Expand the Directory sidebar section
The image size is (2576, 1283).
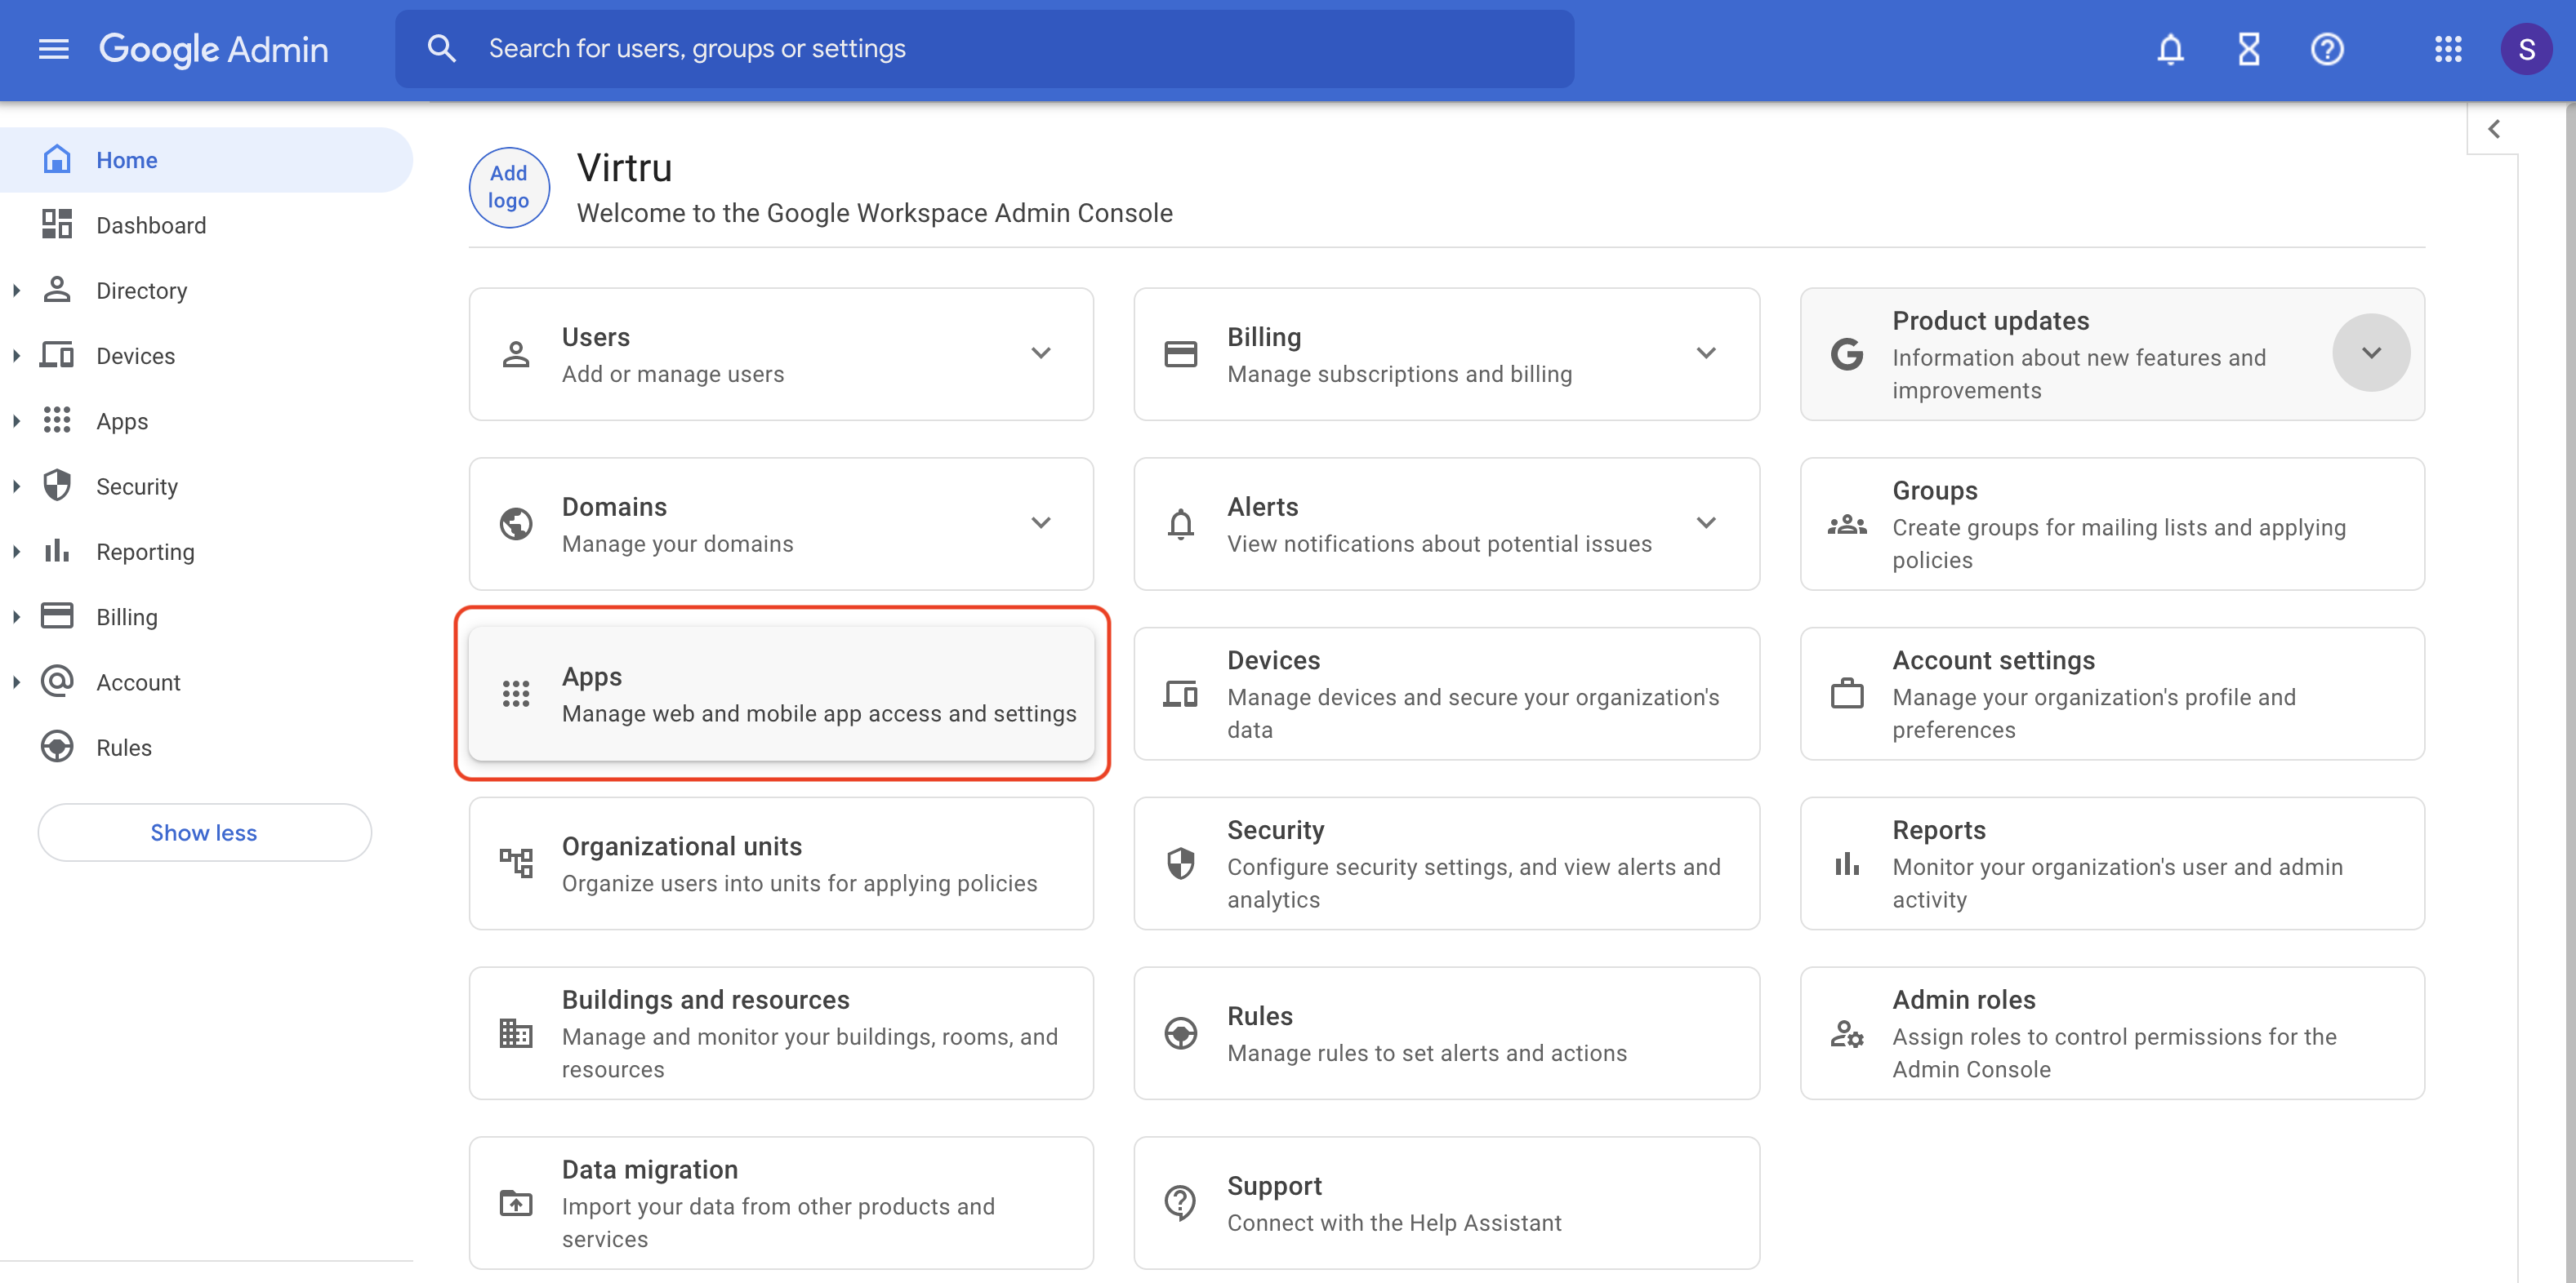pyautogui.click(x=16, y=290)
